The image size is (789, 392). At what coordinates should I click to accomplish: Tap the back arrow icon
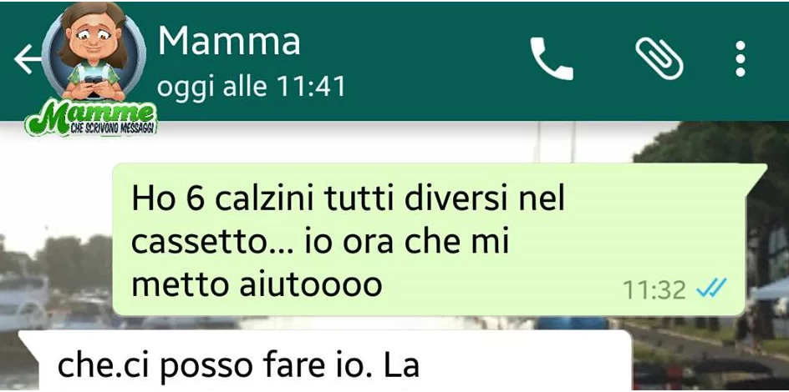click(27, 58)
